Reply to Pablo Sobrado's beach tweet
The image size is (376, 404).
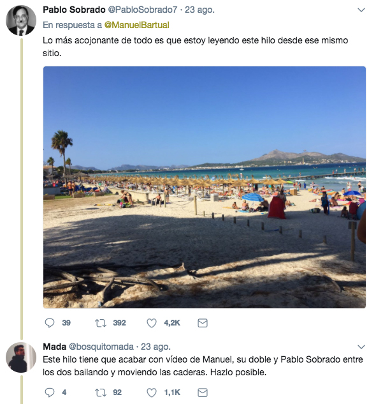pyautogui.click(x=50, y=323)
